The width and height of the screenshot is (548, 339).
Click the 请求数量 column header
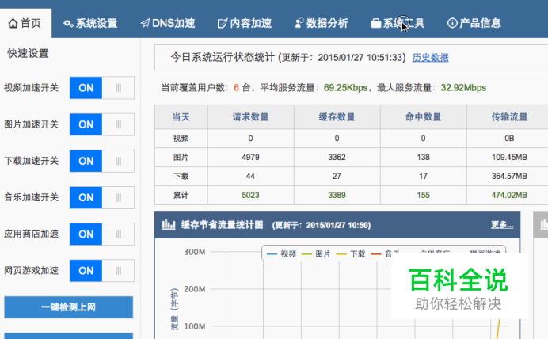click(x=250, y=117)
